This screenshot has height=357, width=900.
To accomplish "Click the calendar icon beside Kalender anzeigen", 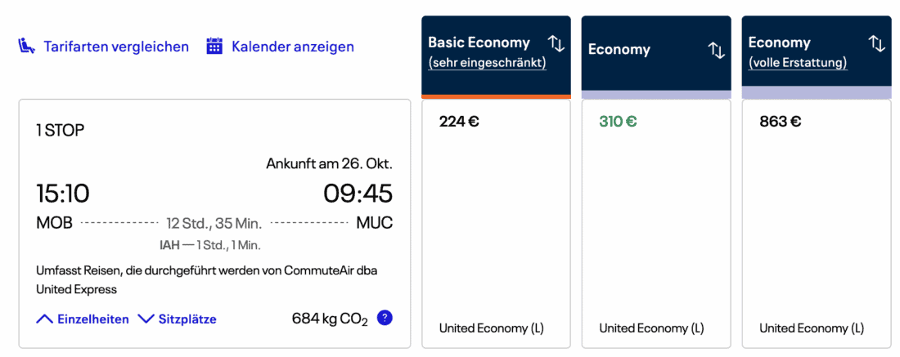I will pos(214,47).
